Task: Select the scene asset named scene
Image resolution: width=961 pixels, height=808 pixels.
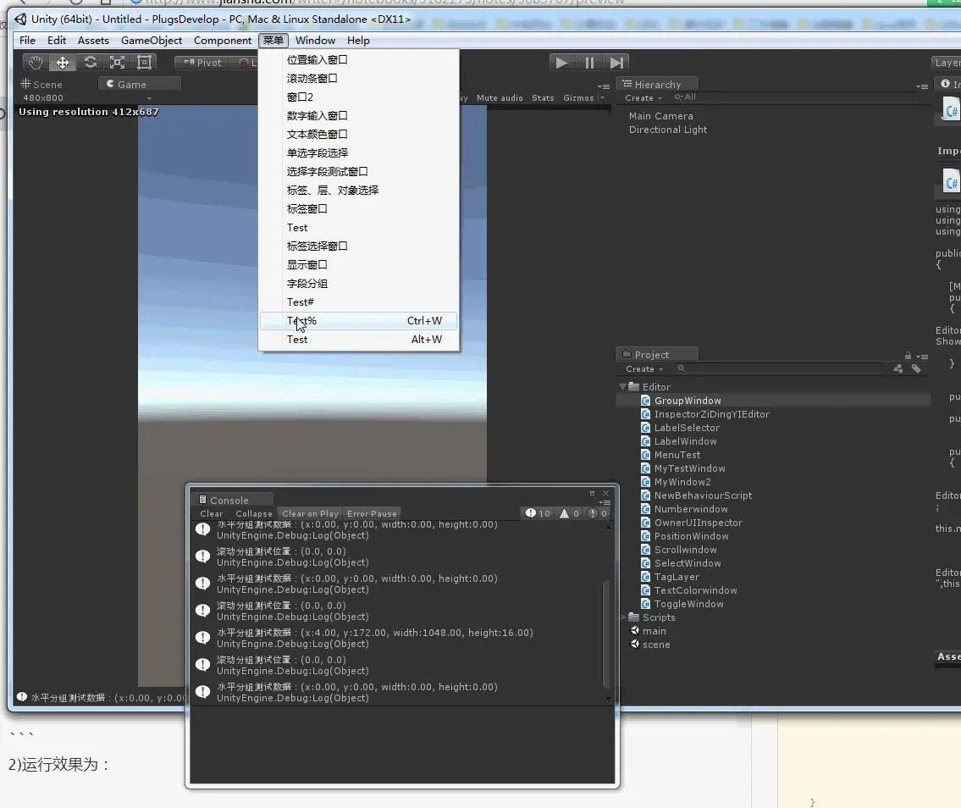Action: (x=656, y=645)
